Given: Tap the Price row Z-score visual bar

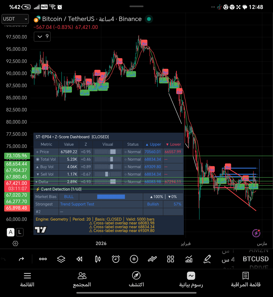Looking at the screenshot, I should pyautogui.click(x=108, y=152).
